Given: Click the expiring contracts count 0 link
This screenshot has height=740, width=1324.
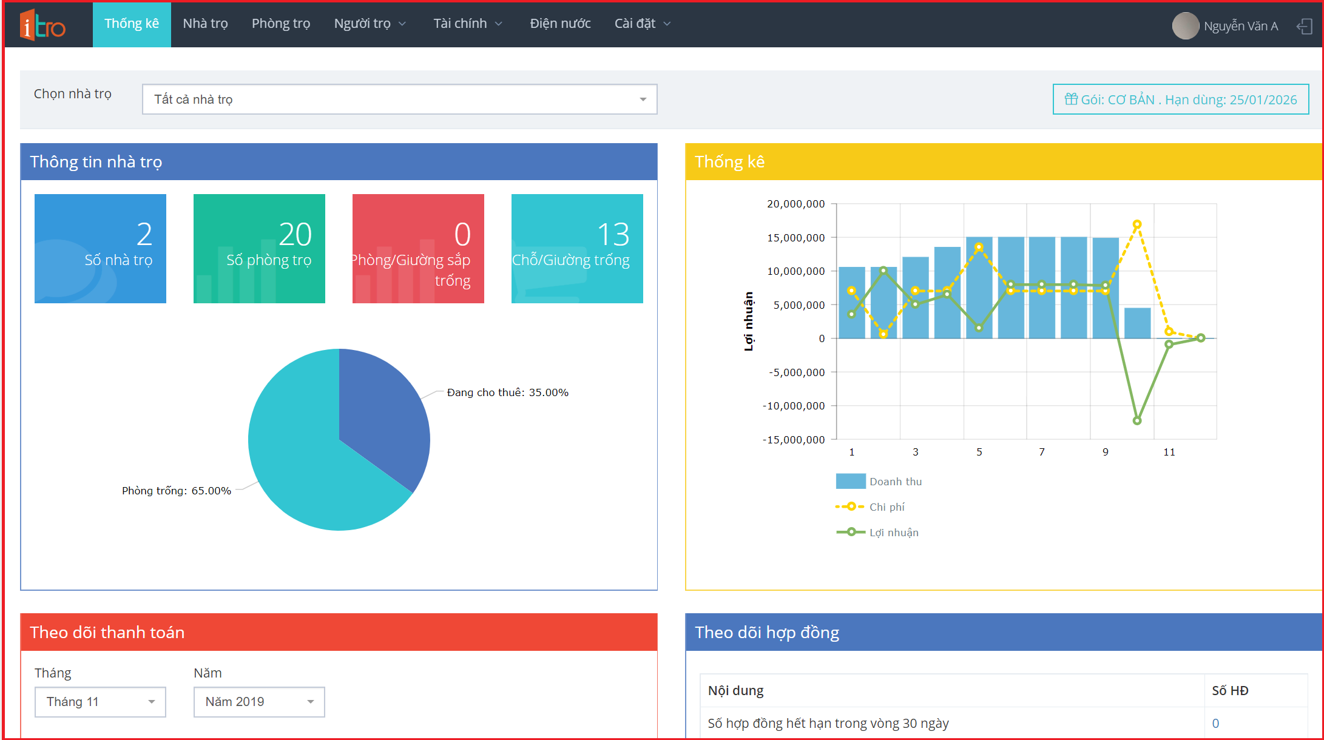Looking at the screenshot, I should [1215, 723].
